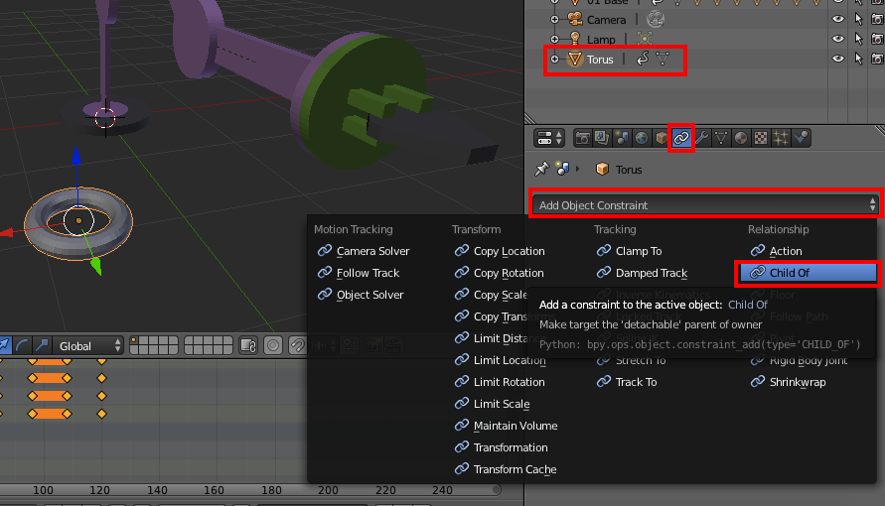Viewport: 885px width, 506px height.
Task: Click the Torus cube icon in breadcrumb
Action: coord(602,169)
